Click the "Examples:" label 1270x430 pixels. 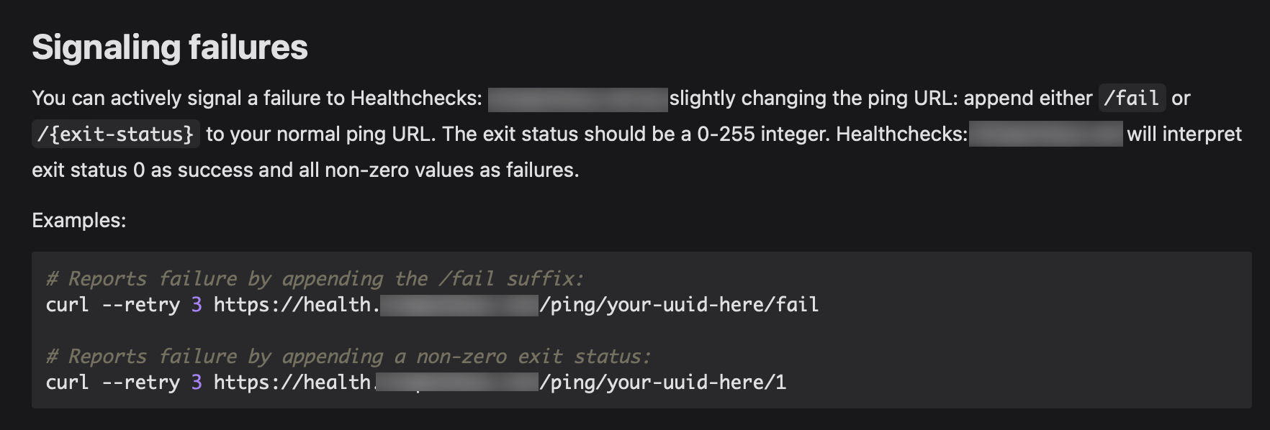[79, 220]
